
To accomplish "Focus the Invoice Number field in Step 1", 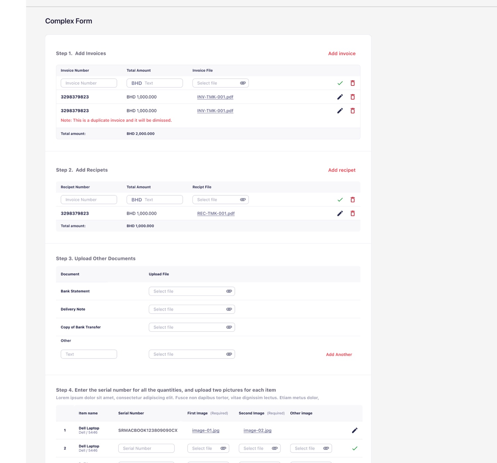I will [89, 83].
